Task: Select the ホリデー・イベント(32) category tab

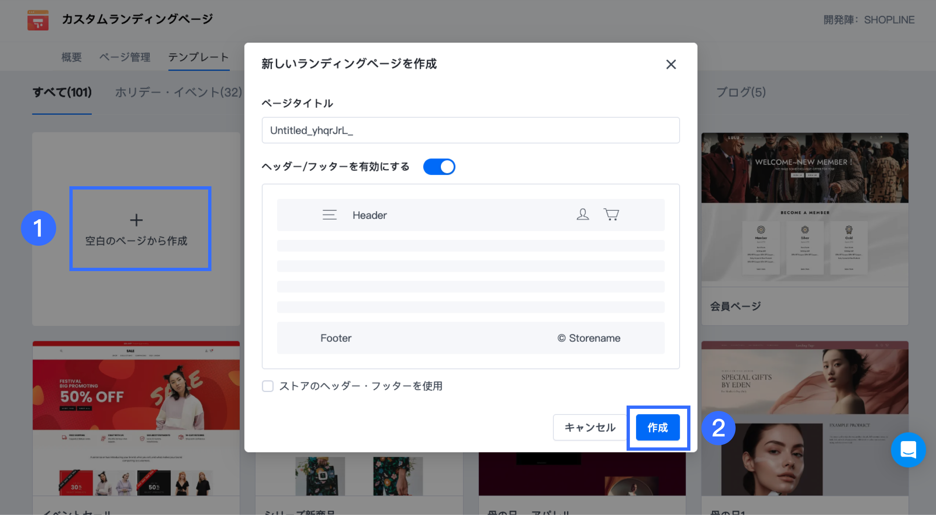Action: 178,92
